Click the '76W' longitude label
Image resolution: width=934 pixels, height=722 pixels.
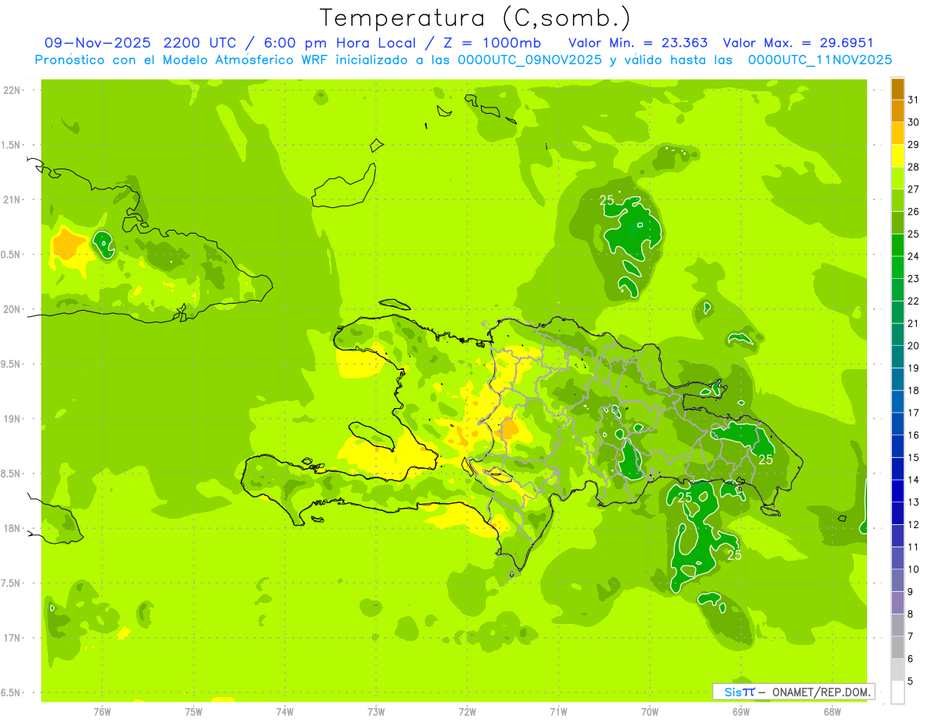pos(102,711)
